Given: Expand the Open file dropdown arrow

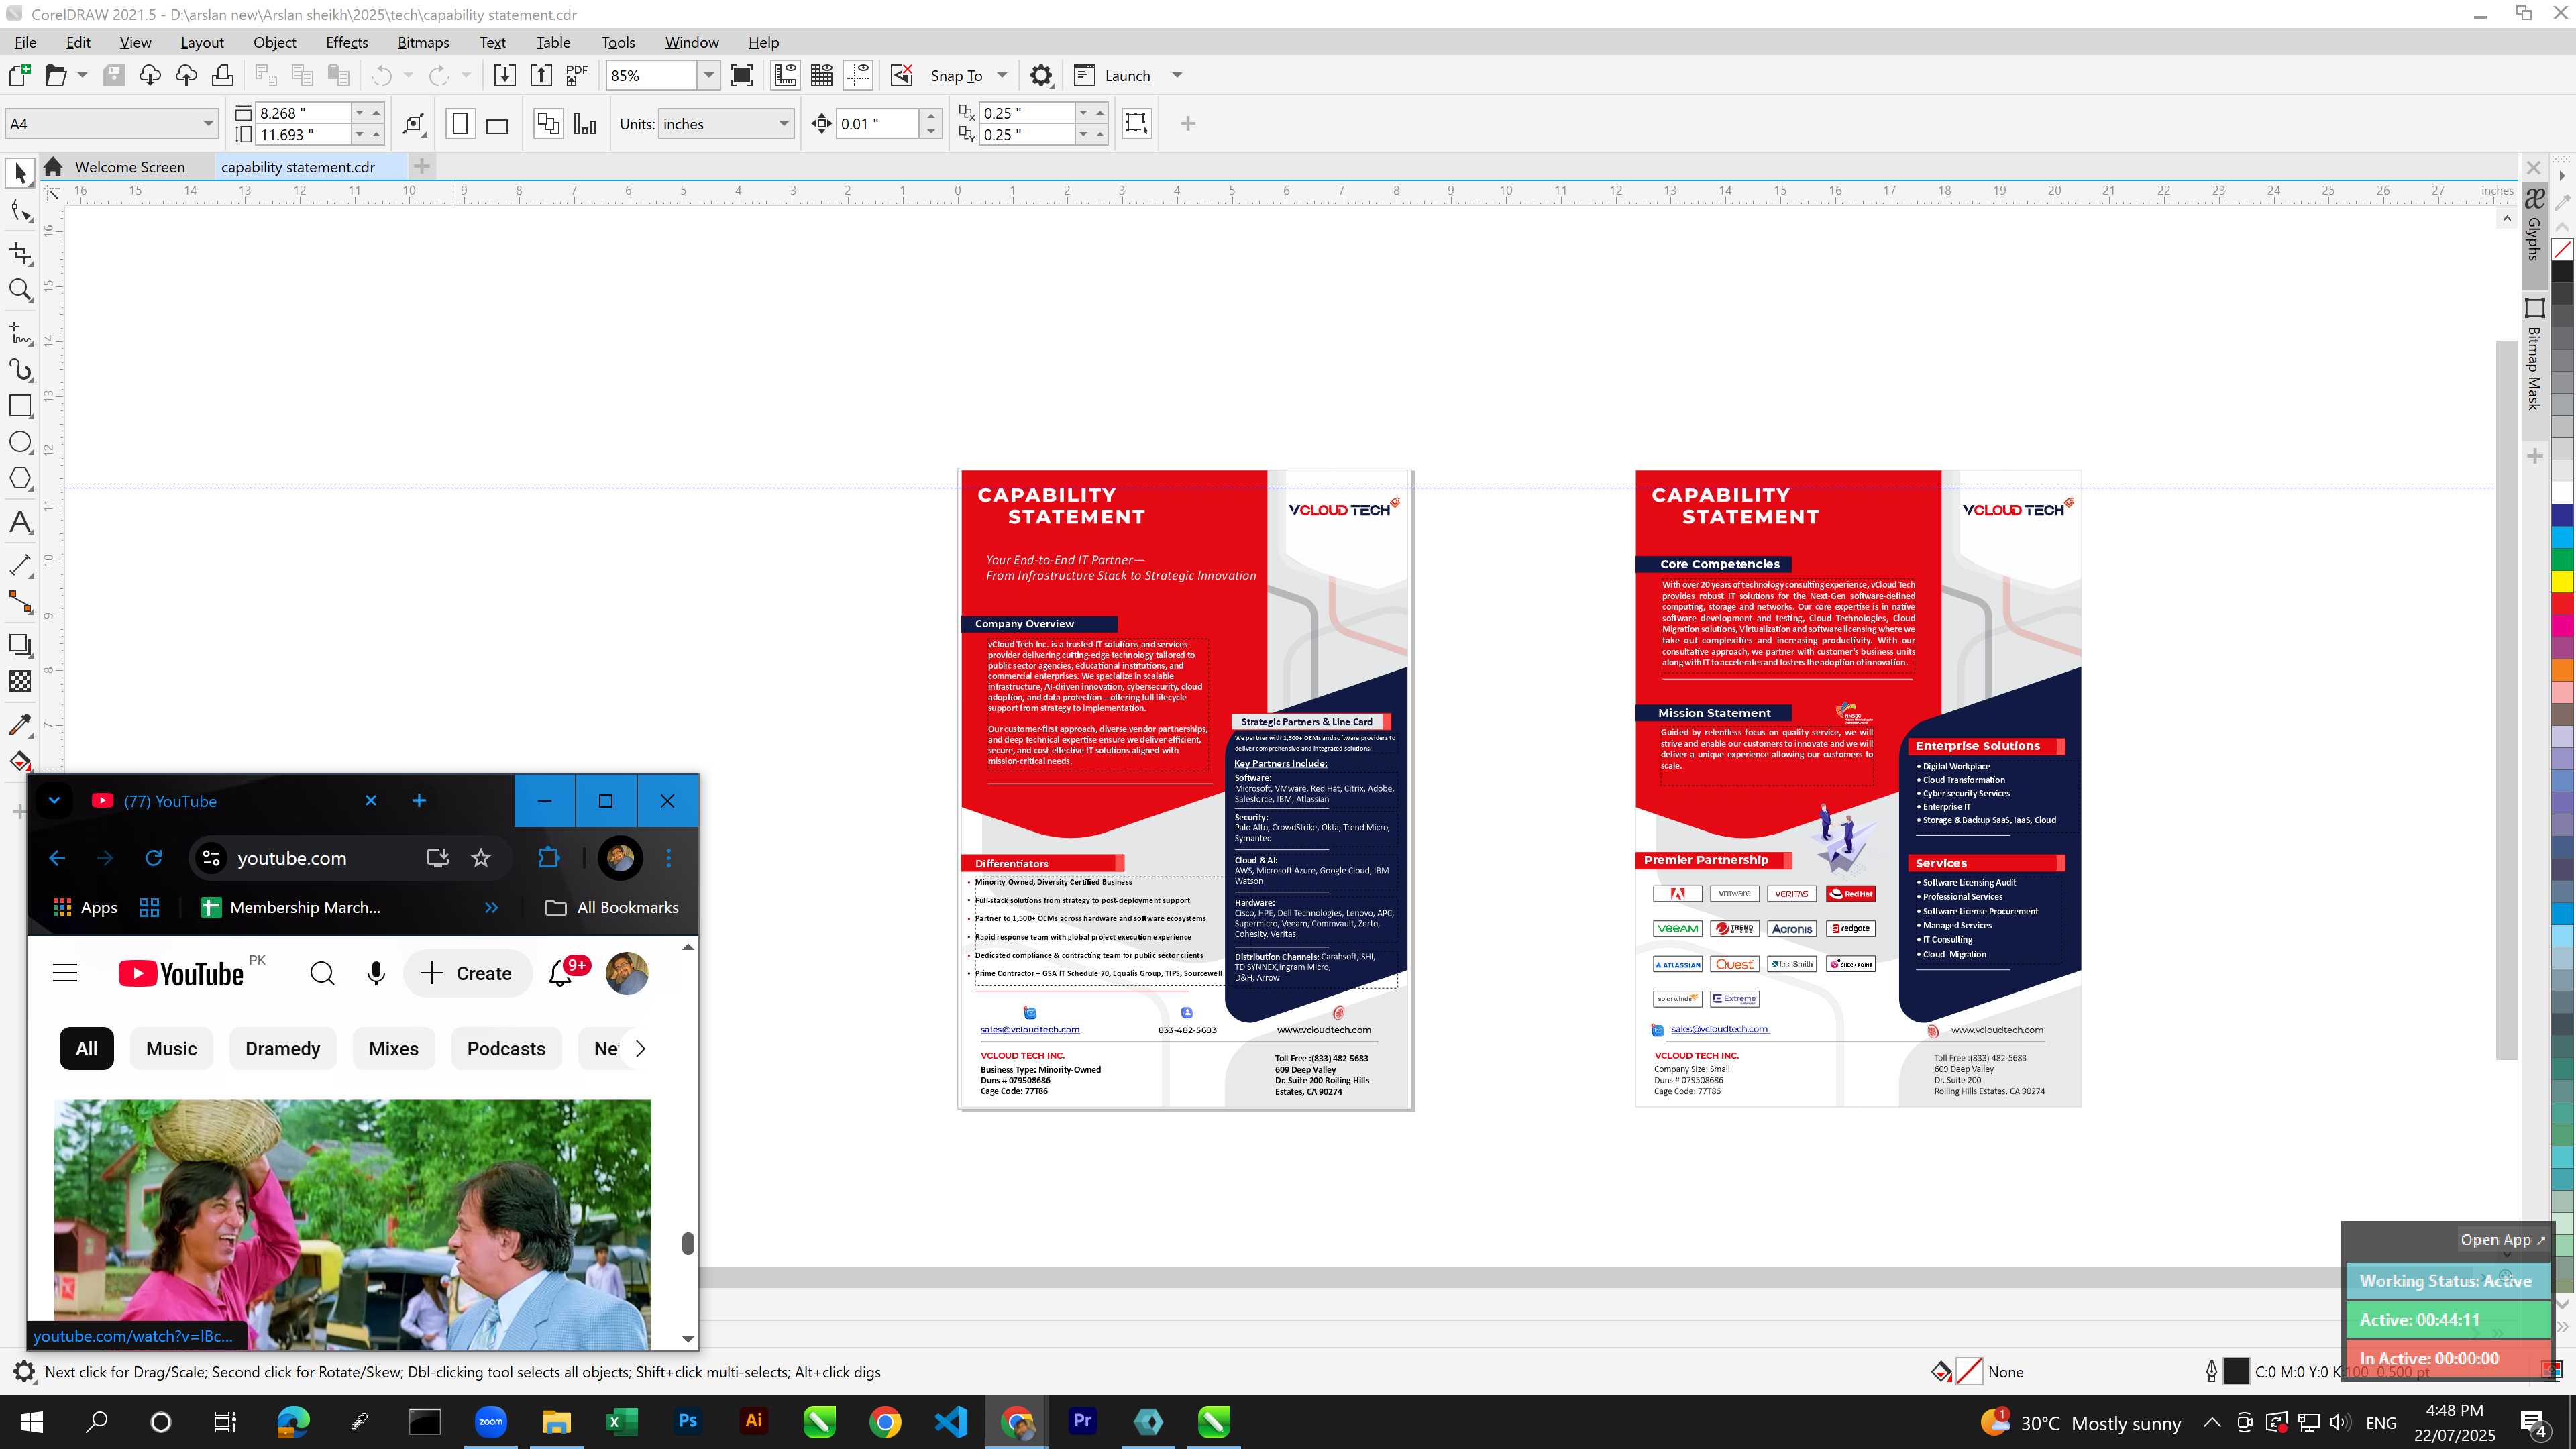Looking at the screenshot, I should click(82, 76).
